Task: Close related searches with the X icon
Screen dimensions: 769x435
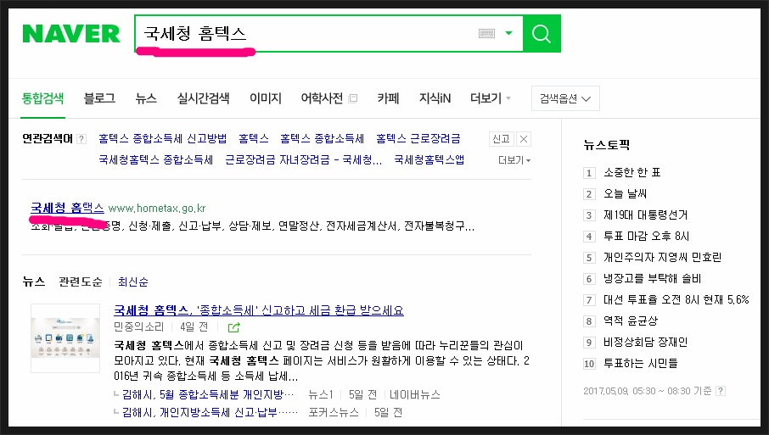Action: pyautogui.click(x=523, y=139)
